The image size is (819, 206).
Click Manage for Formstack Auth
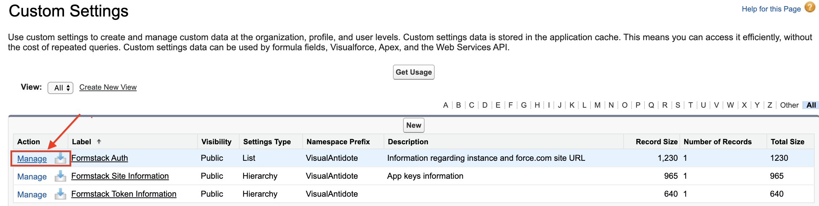pyautogui.click(x=32, y=159)
